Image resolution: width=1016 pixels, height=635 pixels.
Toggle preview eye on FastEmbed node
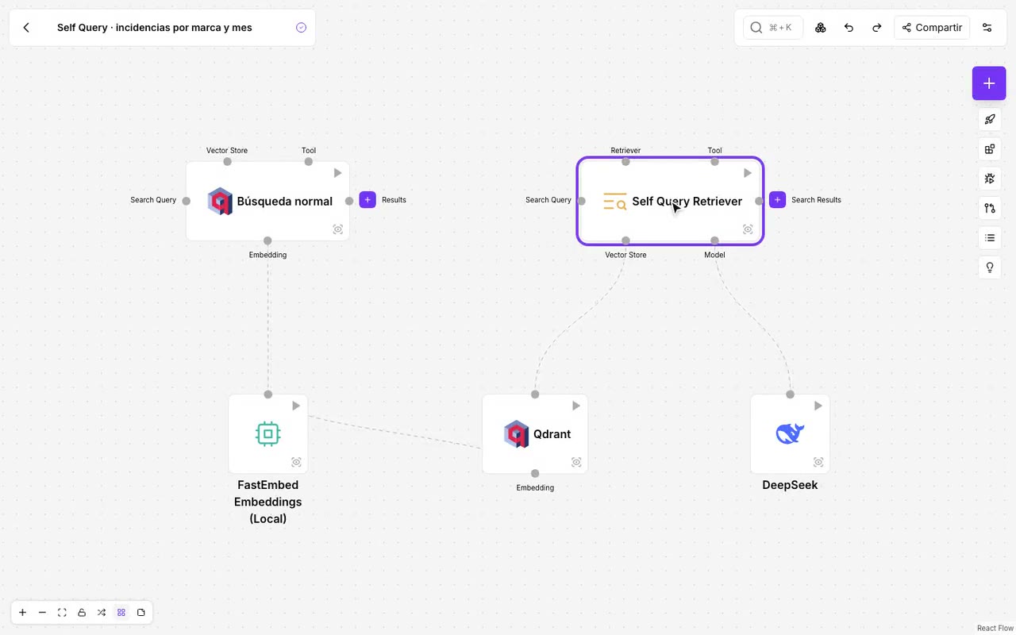point(296,462)
